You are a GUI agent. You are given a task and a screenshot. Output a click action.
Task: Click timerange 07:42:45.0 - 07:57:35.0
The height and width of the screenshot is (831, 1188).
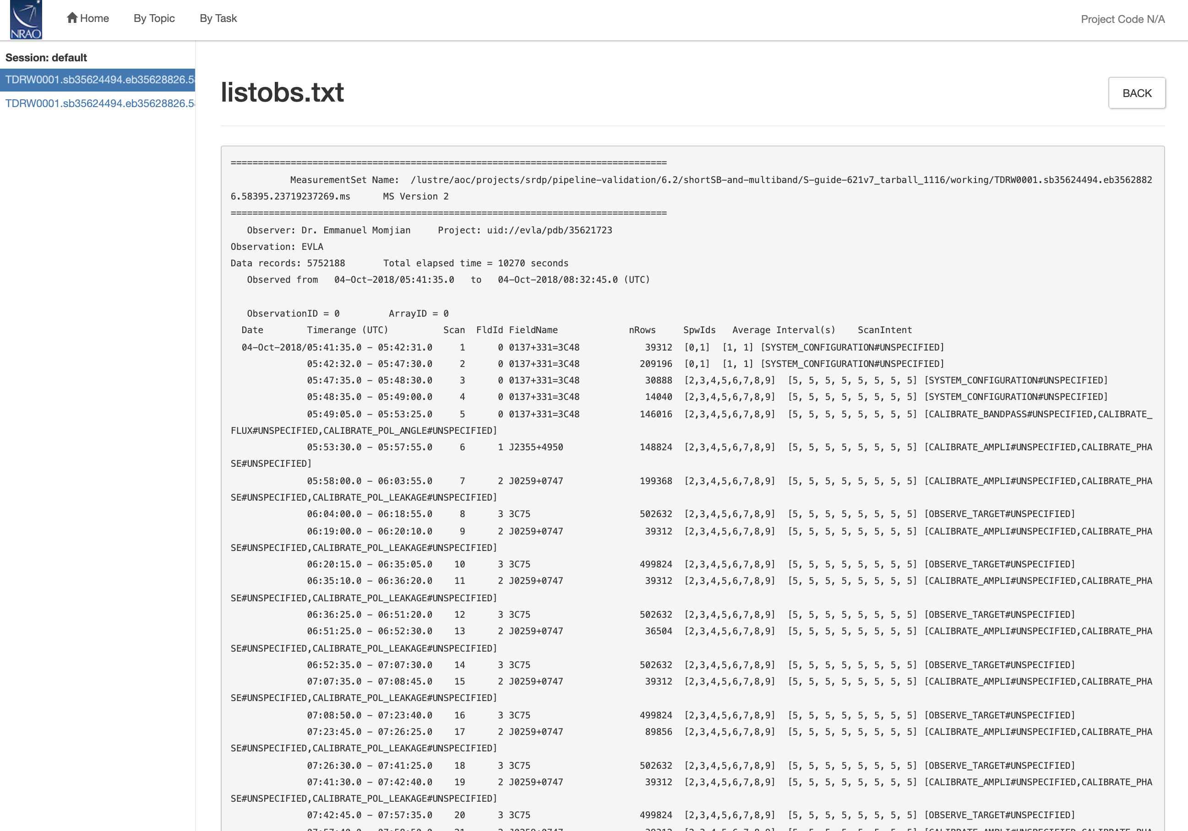[370, 815]
